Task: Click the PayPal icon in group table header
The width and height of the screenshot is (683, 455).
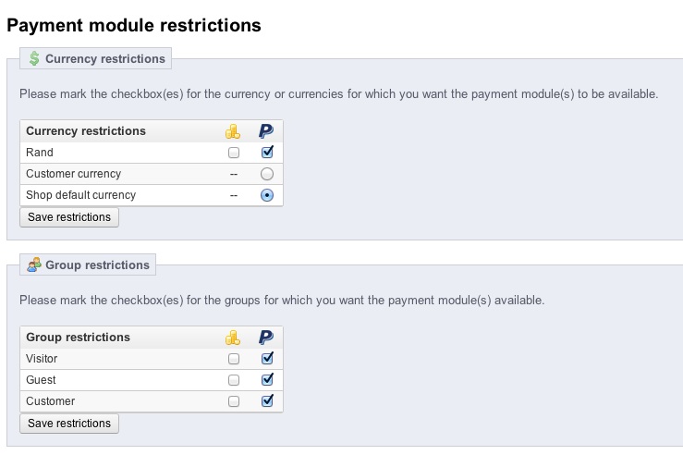Action: coord(267,338)
